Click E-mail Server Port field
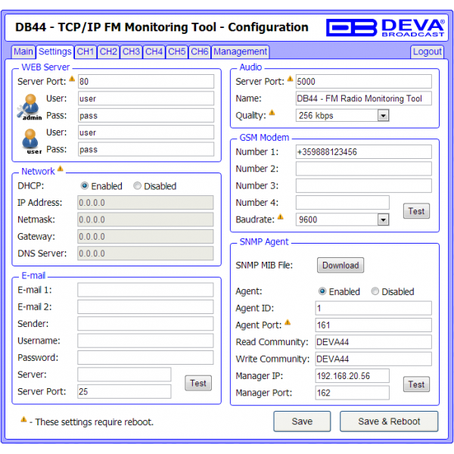454x454 pixels. coord(124,392)
